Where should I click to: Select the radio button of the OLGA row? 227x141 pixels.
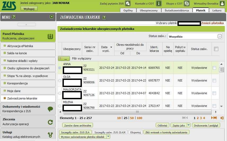click(60, 80)
